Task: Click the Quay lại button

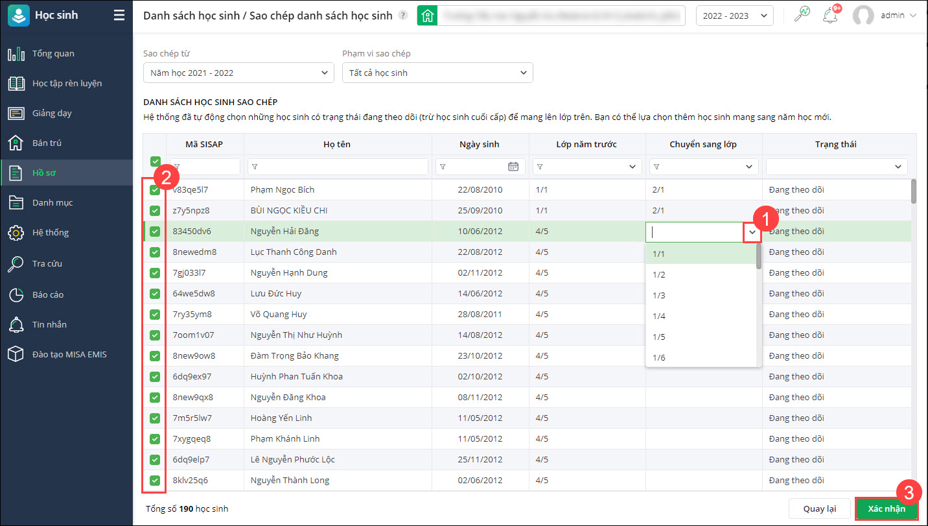Action: click(x=819, y=508)
